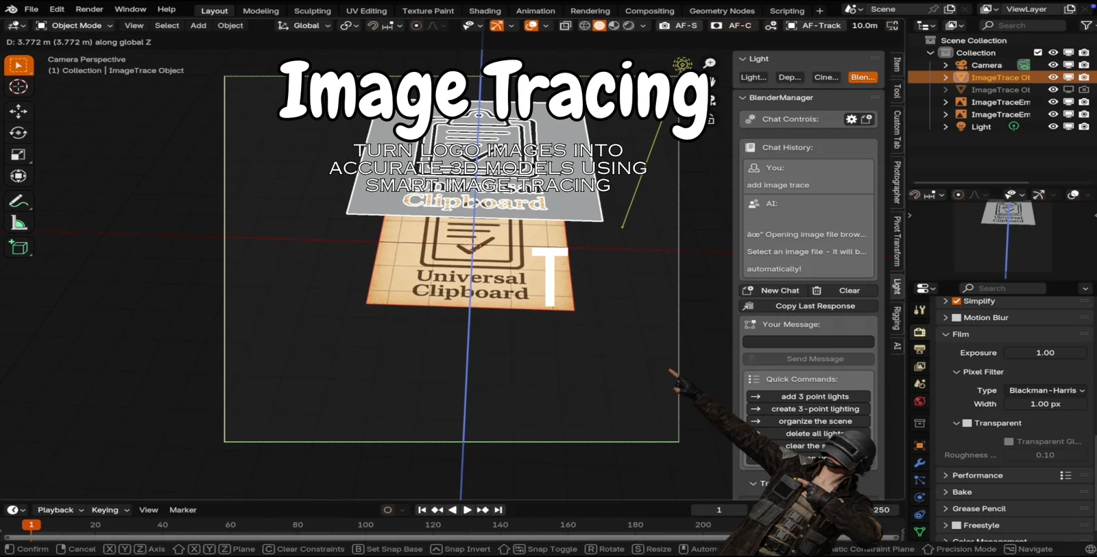Switch to the Modeling workspace tab
Screen dimensions: 1097x557
click(261, 11)
